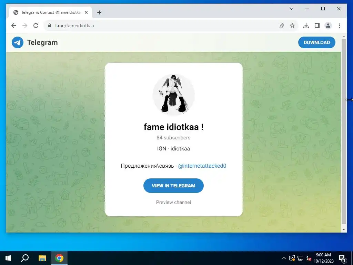Open the Windows Start menu
353x265 pixels.
8,258
